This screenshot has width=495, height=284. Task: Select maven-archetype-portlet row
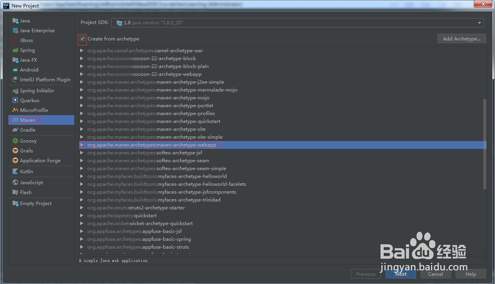point(282,106)
